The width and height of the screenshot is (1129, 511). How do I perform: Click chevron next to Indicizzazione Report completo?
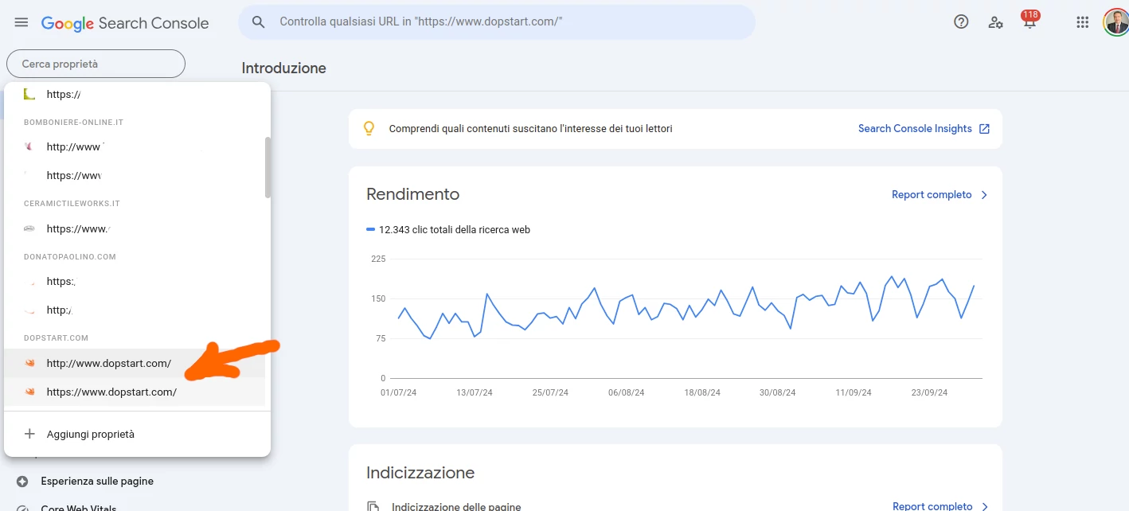pos(984,506)
